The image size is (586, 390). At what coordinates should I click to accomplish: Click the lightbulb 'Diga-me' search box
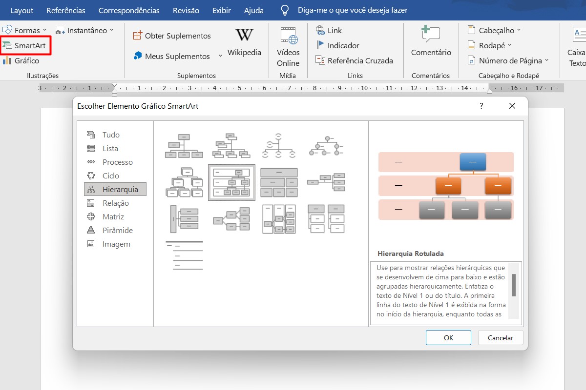tap(344, 10)
